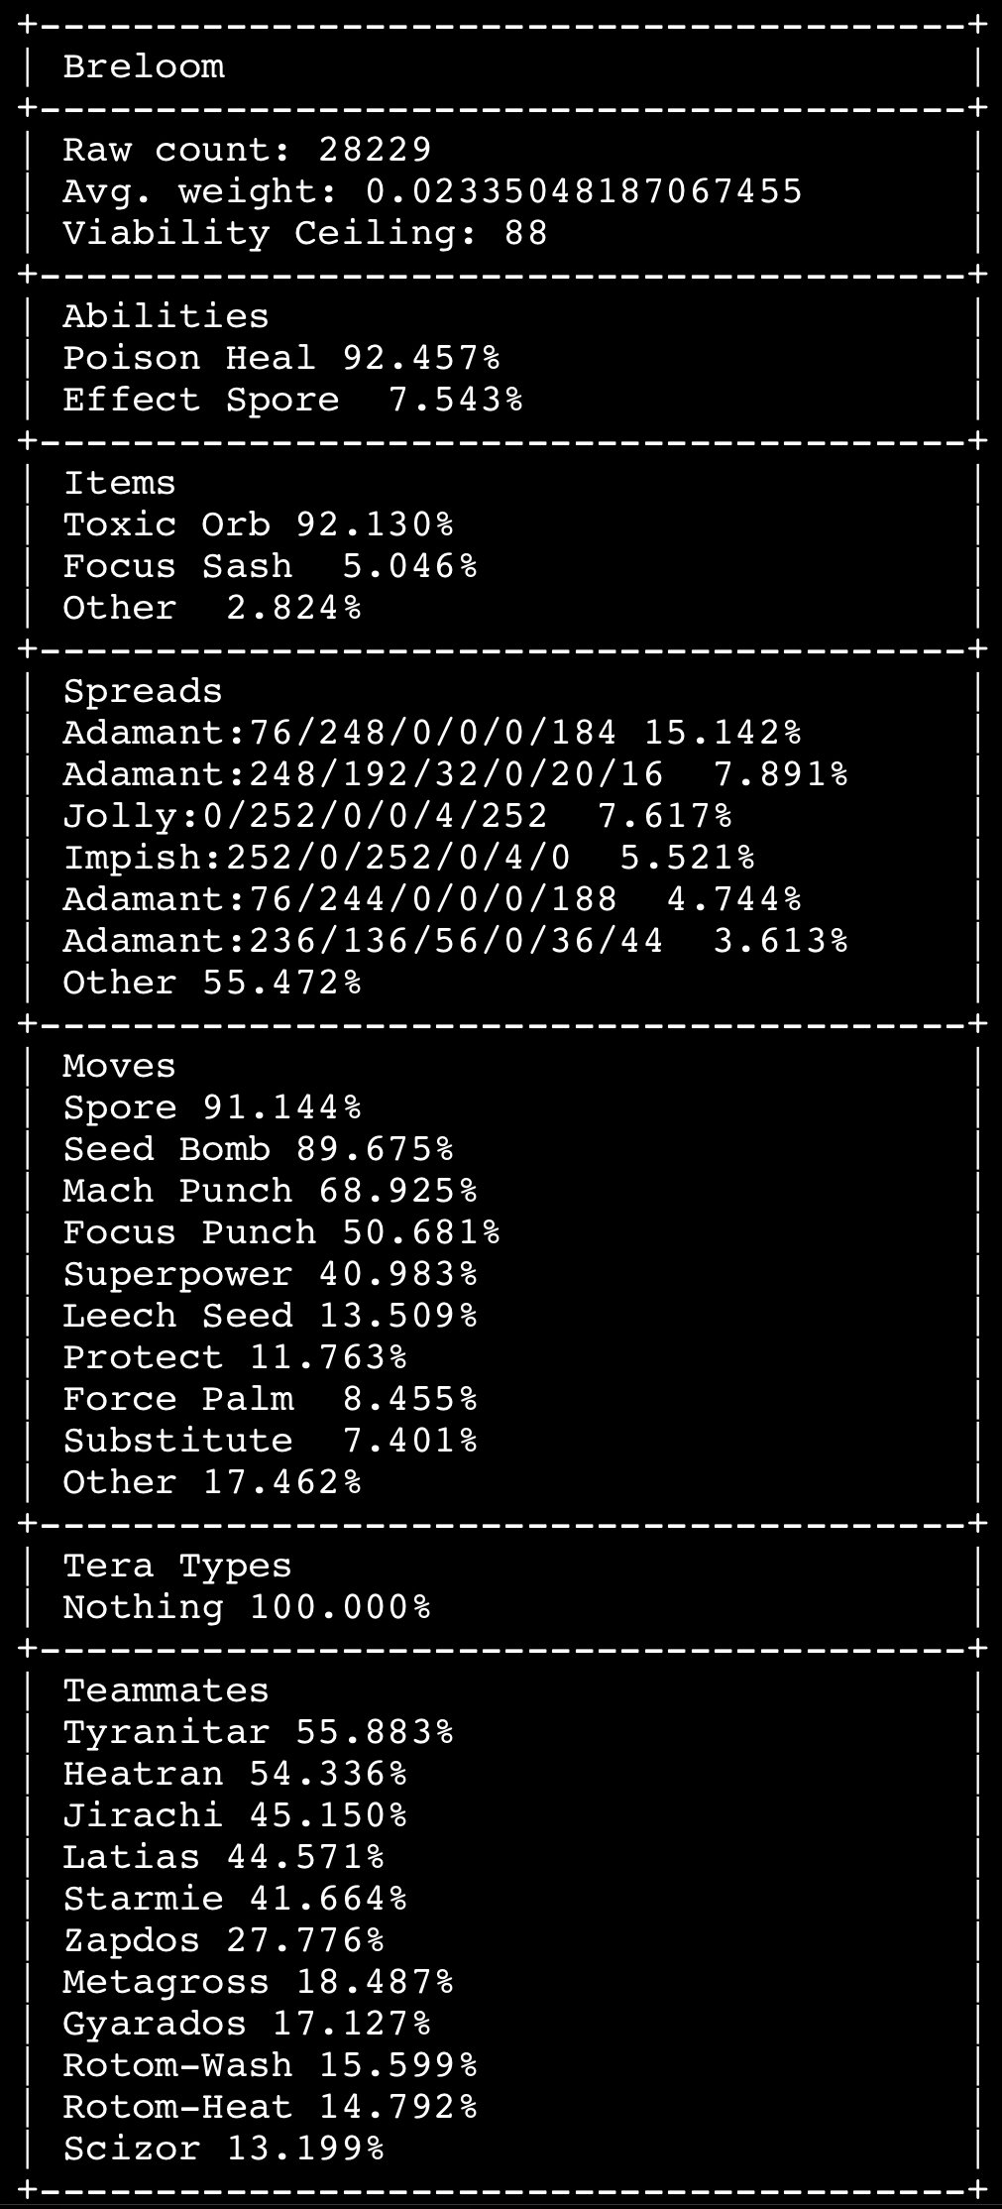Image resolution: width=1002 pixels, height=2209 pixels.
Task: Select the Viability Ceiling line
Action: click(x=305, y=233)
